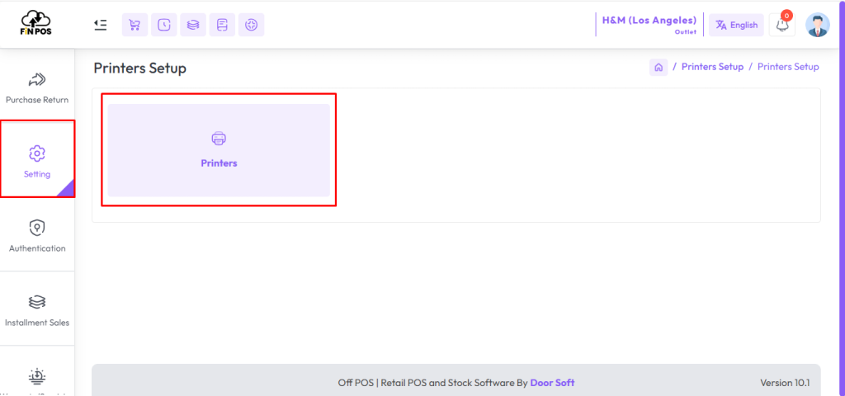Click the Off POS footer description text
Screen dimensions: 845x396
pos(432,383)
